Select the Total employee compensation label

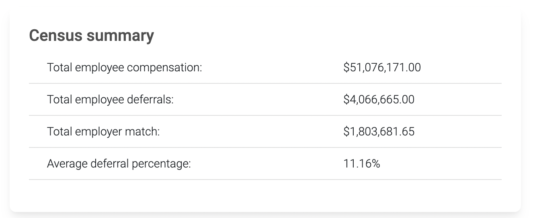pyautogui.click(x=124, y=67)
